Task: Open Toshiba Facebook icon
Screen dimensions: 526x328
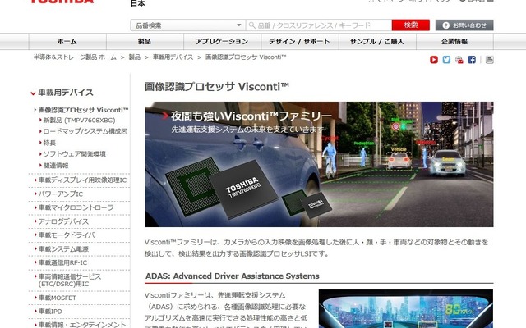Action: pyautogui.click(x=472, y=60)
